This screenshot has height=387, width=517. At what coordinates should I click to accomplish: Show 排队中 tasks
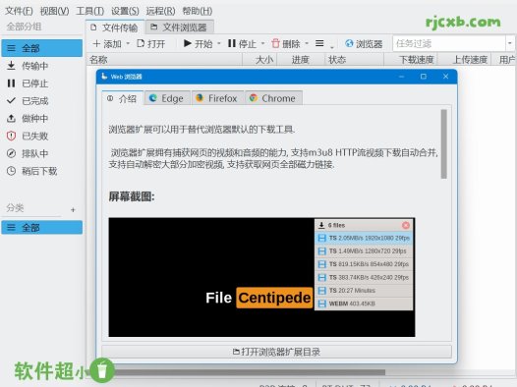(x=42, y=153)
